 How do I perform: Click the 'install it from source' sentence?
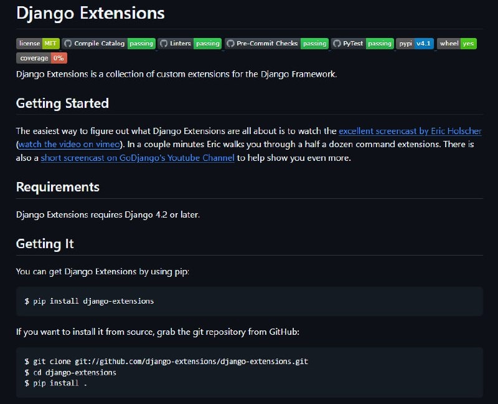coord(158,332)
